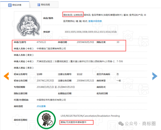Click the similar group codes 3003;3005 text
161x130 pixels.
pos(91,32)
